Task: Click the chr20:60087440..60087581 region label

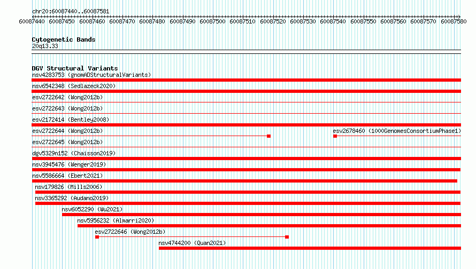Action: point(71,11)
